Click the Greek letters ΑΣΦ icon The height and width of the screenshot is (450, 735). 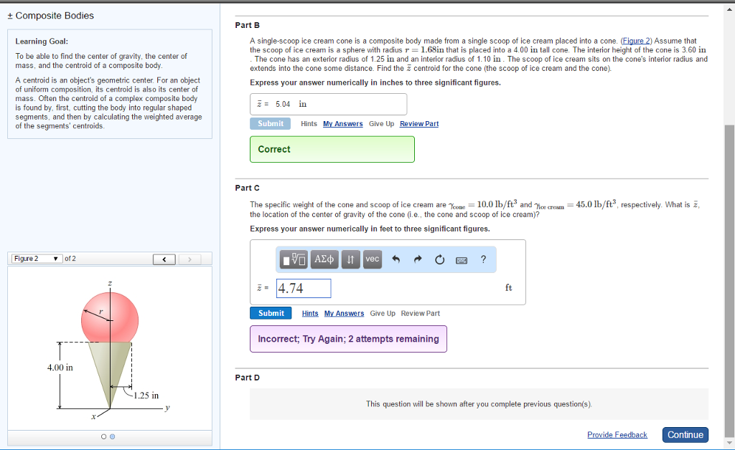[323, 259]
